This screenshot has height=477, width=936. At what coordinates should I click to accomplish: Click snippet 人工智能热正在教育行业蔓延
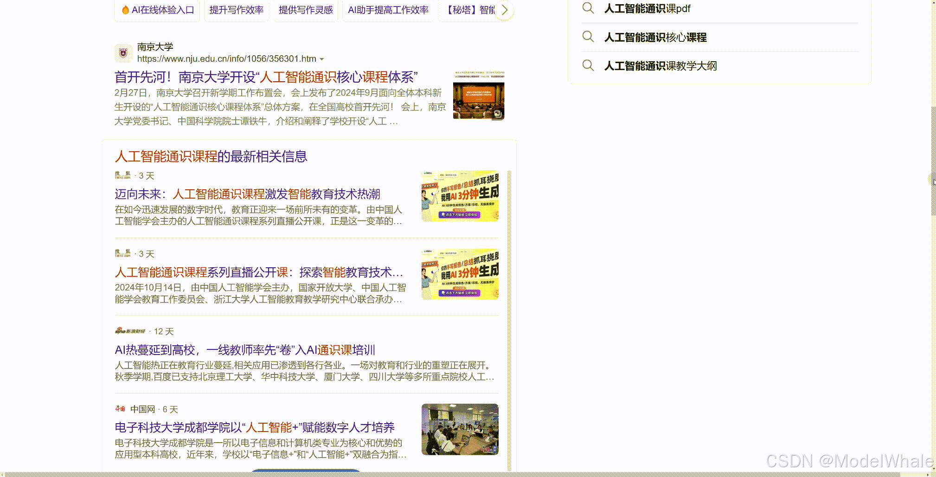coord(304,371)
